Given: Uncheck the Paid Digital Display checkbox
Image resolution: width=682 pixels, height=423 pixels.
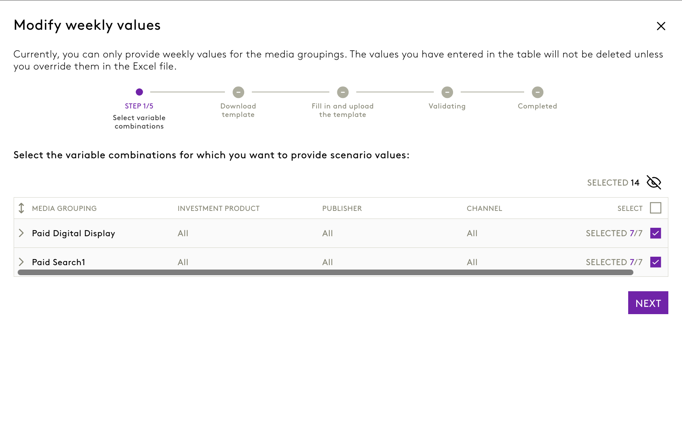Looking at the screenshot, I should [x=655, y=233].
